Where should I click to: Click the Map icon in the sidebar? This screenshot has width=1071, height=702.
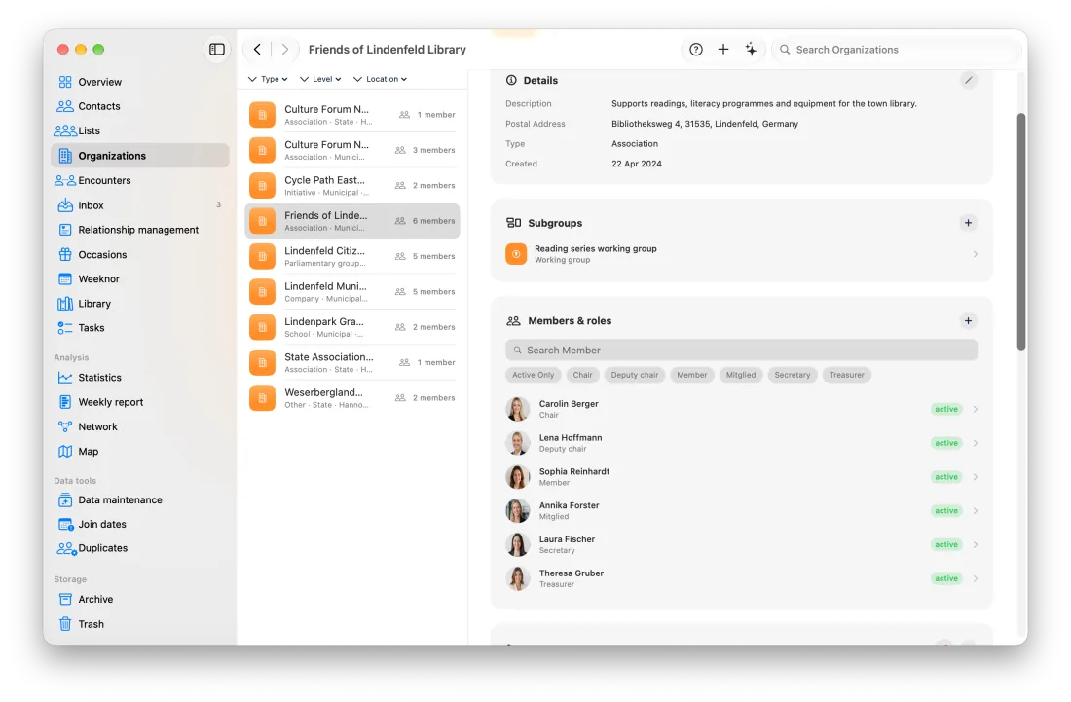(x=65, y=452)
